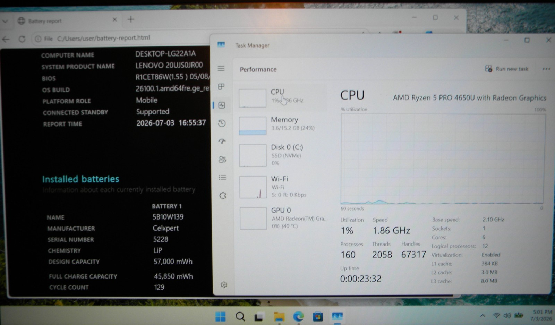Open a new browser tab
Image resolution: width=555 pixels, height=325 pixels.
[131, 19]
